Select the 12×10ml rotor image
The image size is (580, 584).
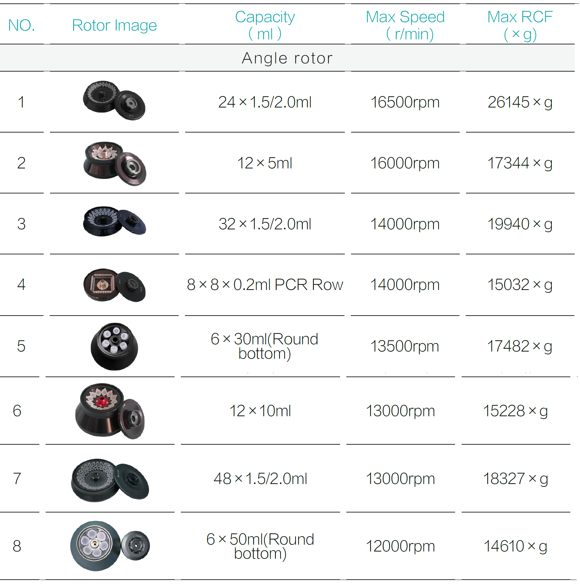[110, 411]
